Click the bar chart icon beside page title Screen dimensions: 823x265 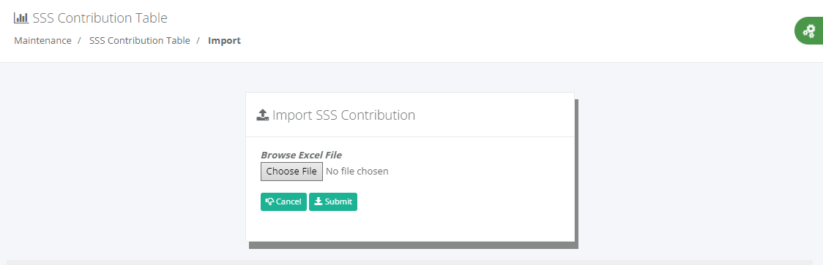tap(21, 18)
